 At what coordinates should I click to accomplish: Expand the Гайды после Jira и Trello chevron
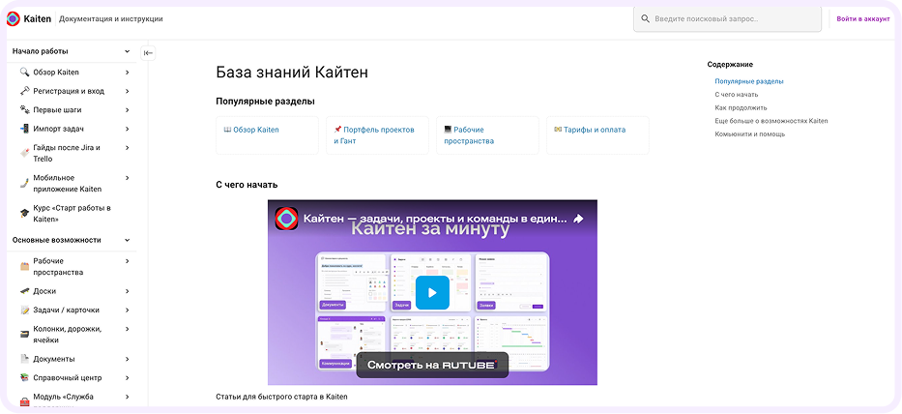coord(128,148)
